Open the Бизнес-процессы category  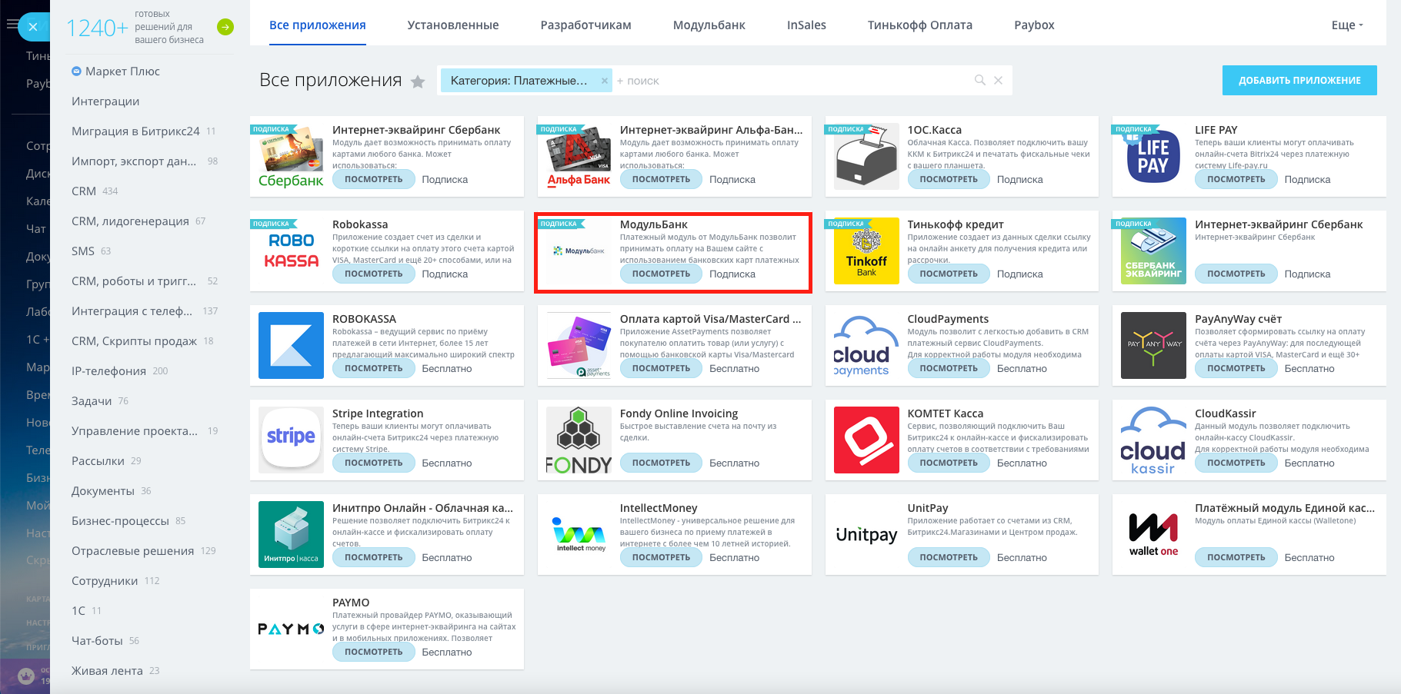tap(120, 521)
